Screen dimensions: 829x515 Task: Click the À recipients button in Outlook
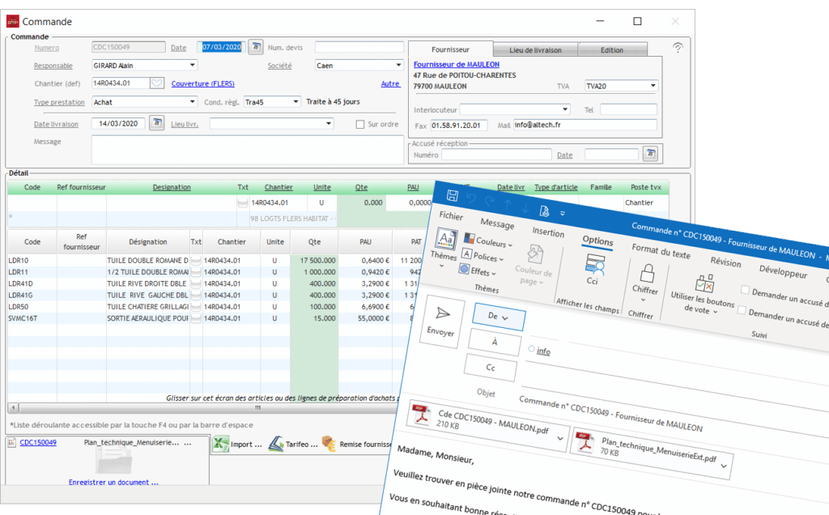[x=495, y=342]
